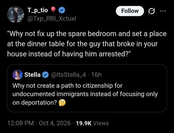
Task: Click the T_p_tio display name
Action: (x=38, y=10)
